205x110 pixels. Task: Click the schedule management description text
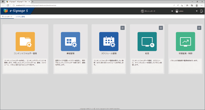(x=109, y=63)
